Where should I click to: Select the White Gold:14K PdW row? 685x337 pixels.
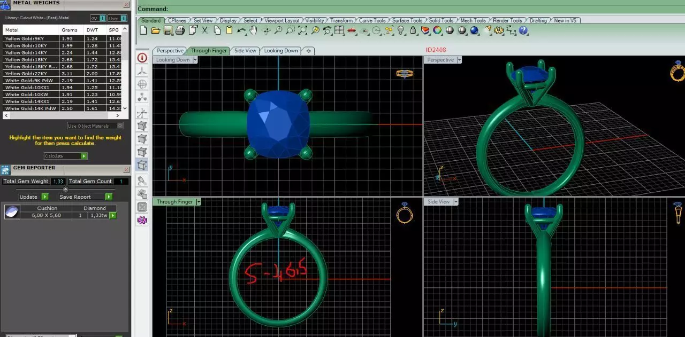pos(63,108)
